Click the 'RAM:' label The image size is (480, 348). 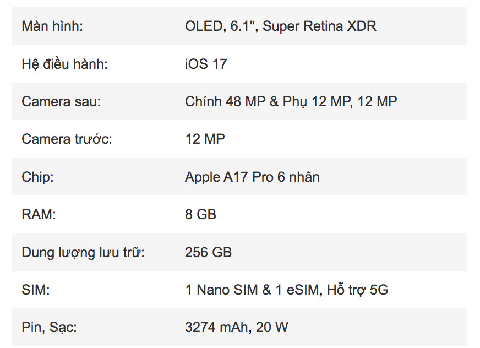39,214
